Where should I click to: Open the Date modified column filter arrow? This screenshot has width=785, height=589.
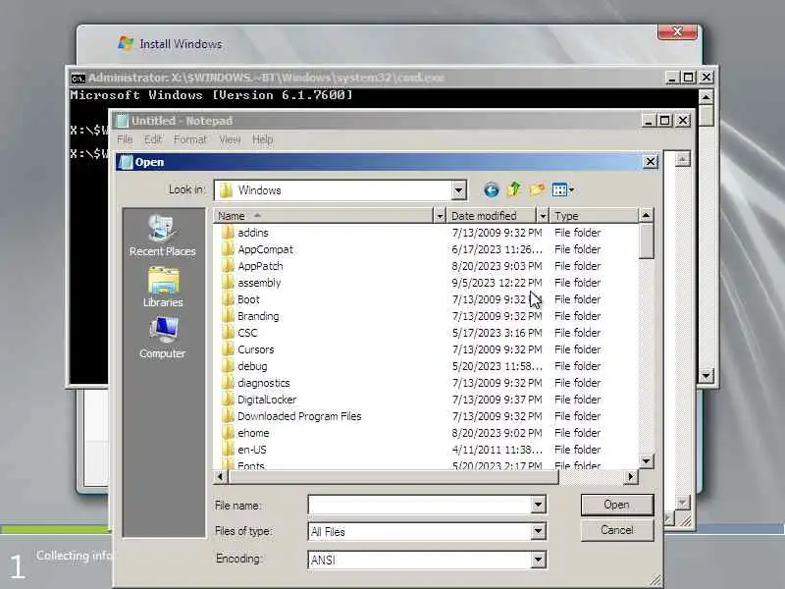point(543,216)
